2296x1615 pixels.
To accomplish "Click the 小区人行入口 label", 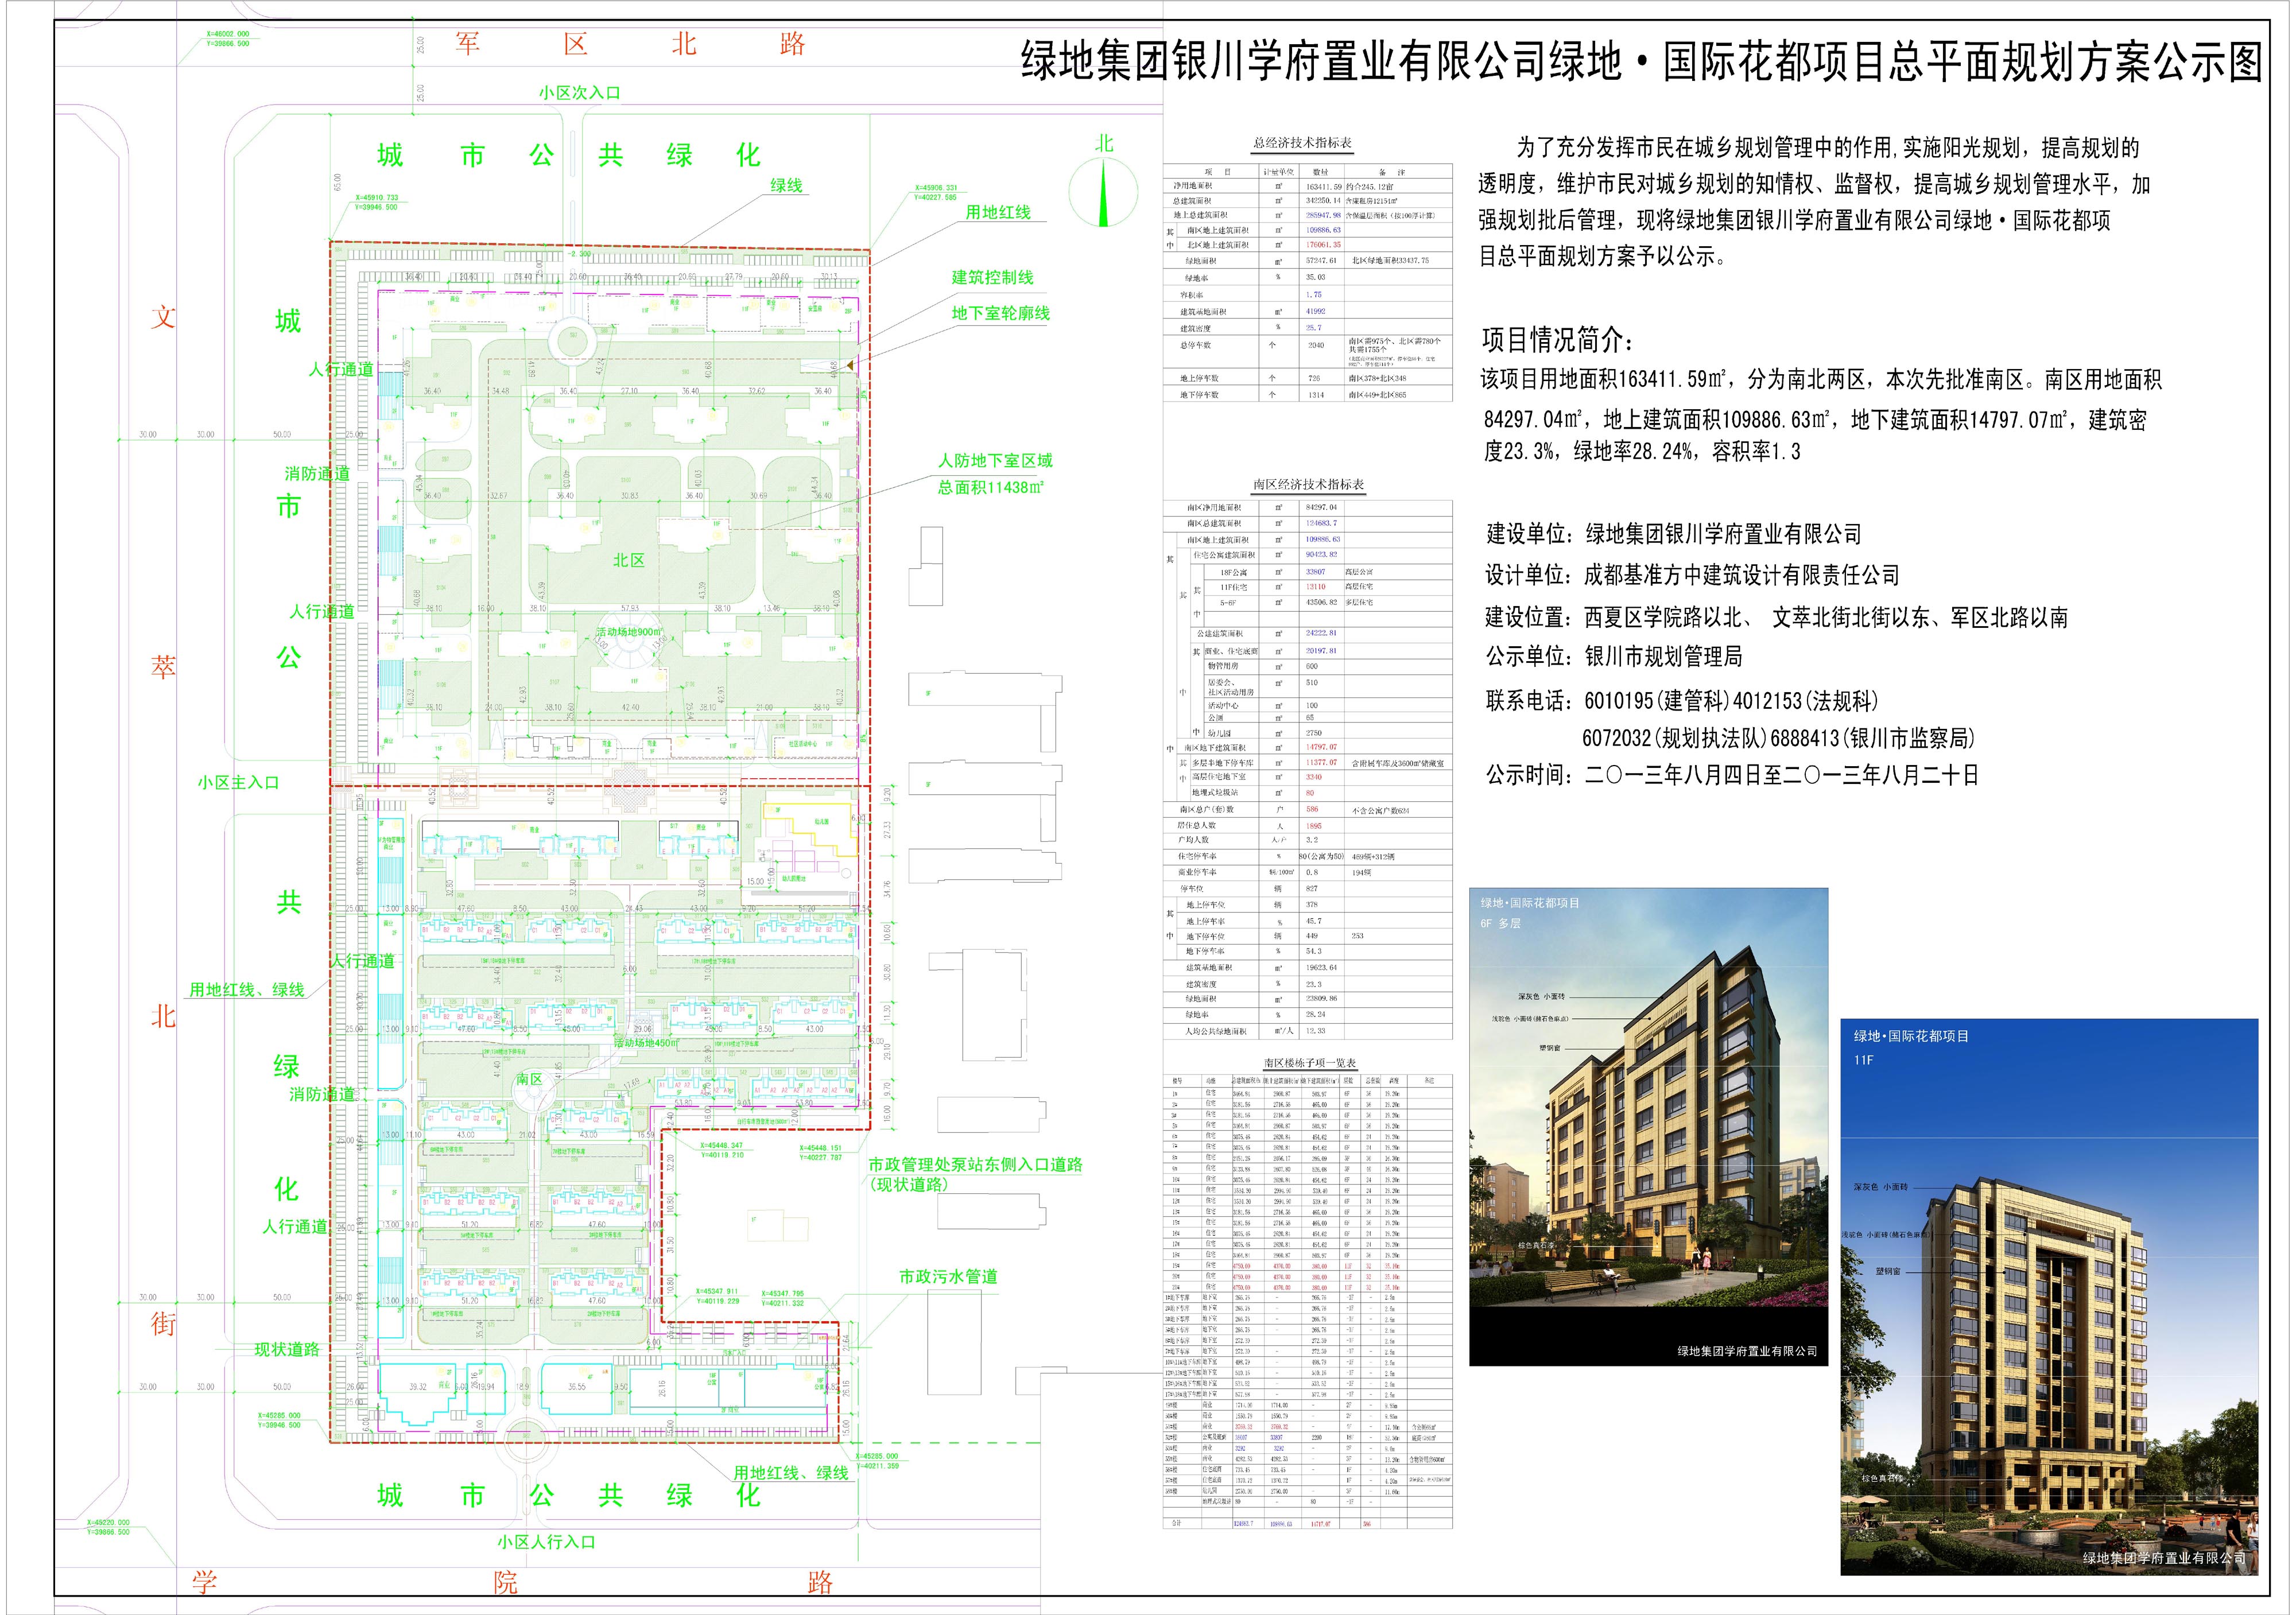I will tap(546, 1541).
